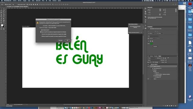Image resolution: width=193 pixels, height=109 pixels.
Task: Open the Character collapsed panel icon
Action: [x=145, y=20]
